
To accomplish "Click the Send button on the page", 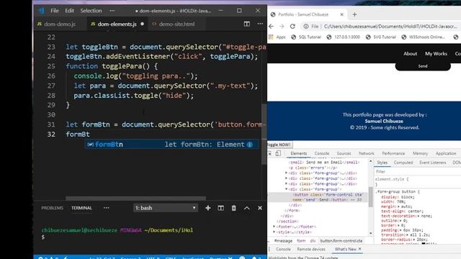I will tap(423, 65).
